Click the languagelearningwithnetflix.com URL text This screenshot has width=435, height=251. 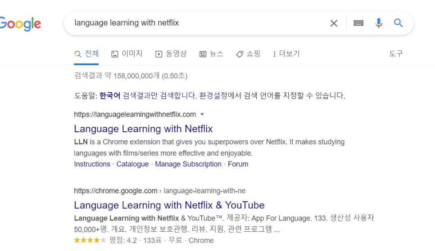[x=135, y=114]
